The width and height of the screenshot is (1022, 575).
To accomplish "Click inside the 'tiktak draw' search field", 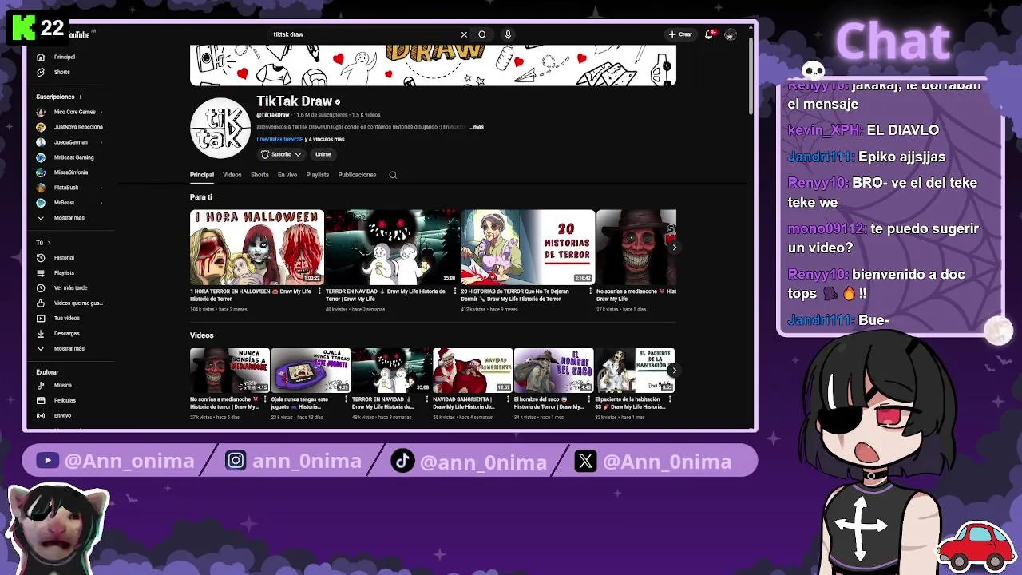I will [363, 34].
